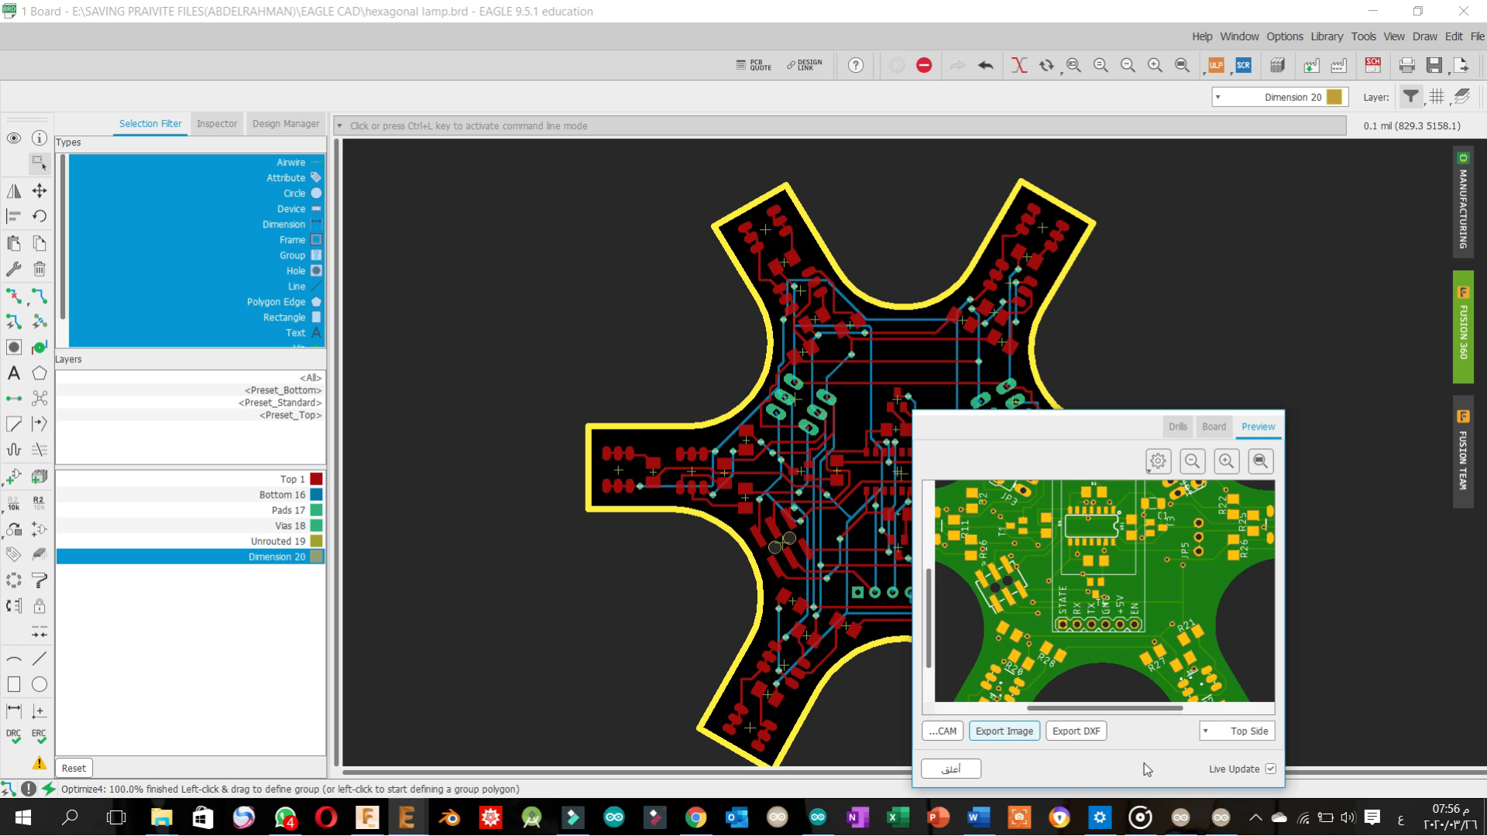Switch to the Inspector tab

(x=217, y=124)
